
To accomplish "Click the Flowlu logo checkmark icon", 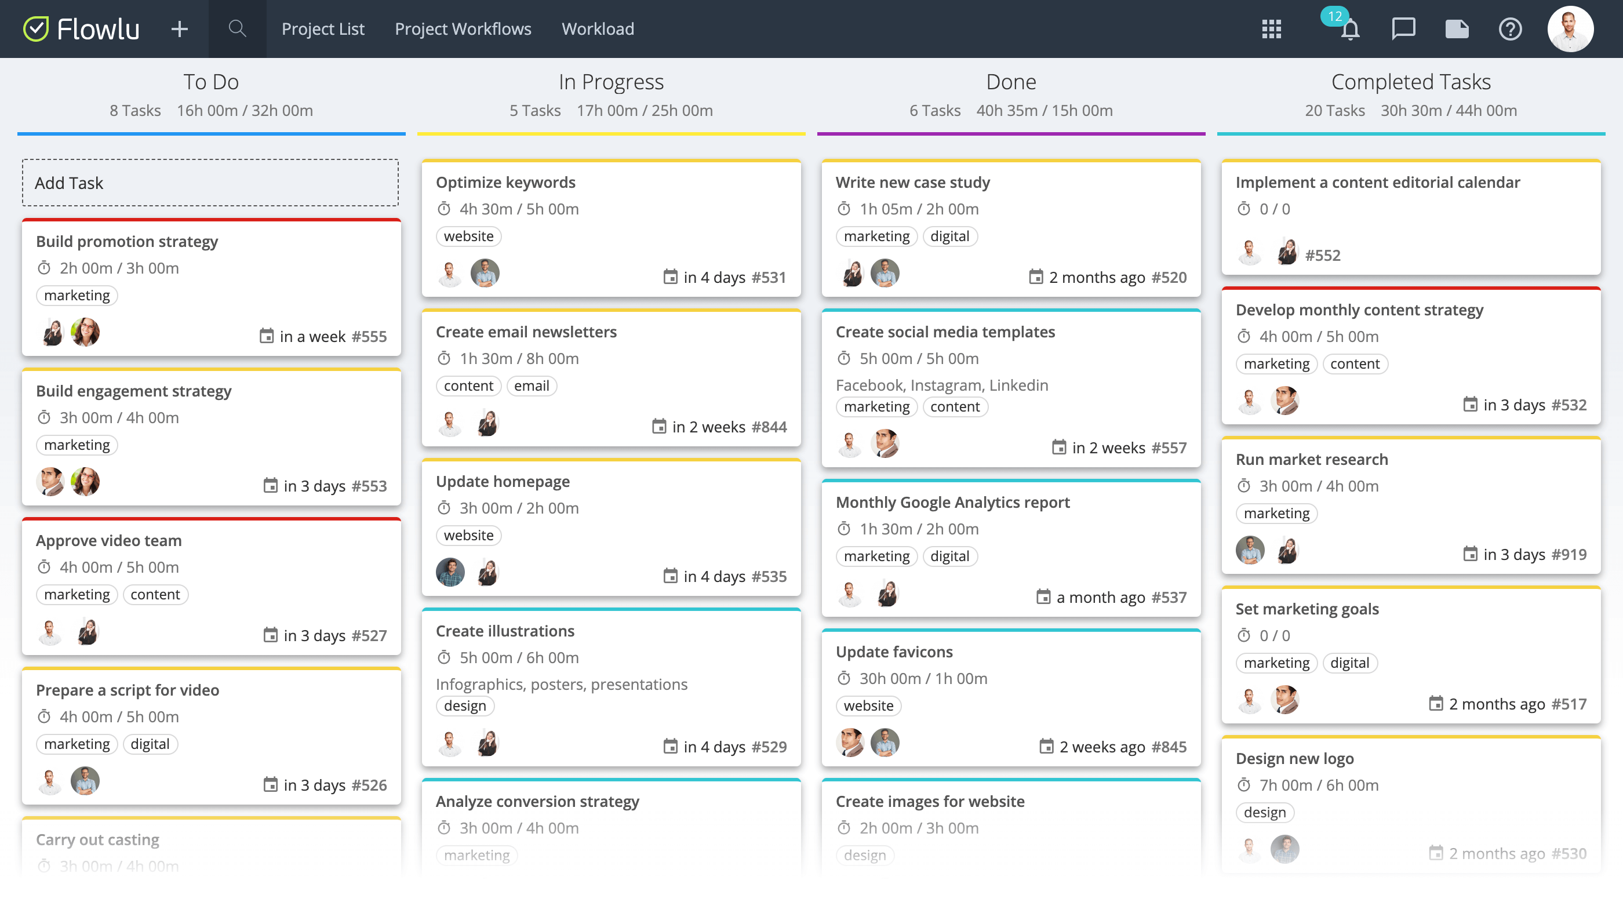I will [x=35, y=28].
